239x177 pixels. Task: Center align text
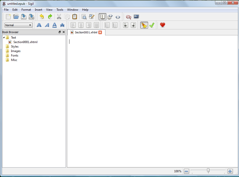pyautogui.click(x=81, y=25)
